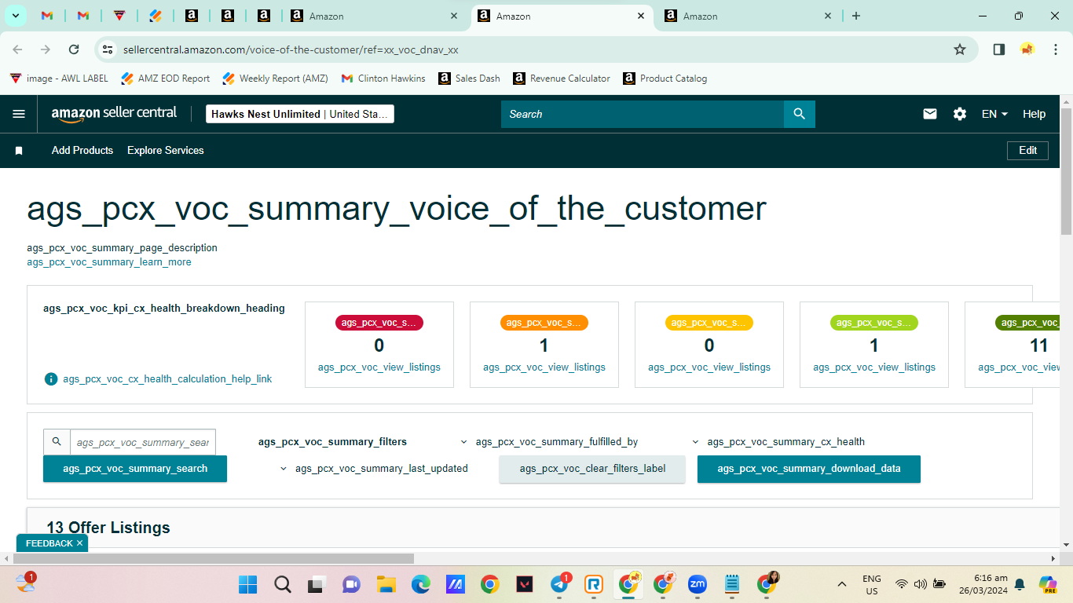The width and height of the screenshot is (1073, 603).
Task: Open view_listings link under the light green badge
Action: click(x=874, y=367)
